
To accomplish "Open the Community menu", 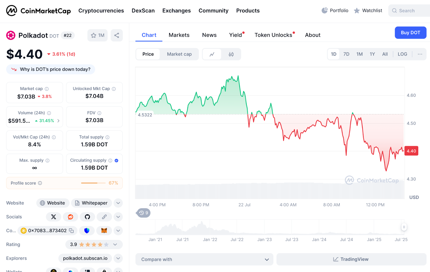I will 213,11.
